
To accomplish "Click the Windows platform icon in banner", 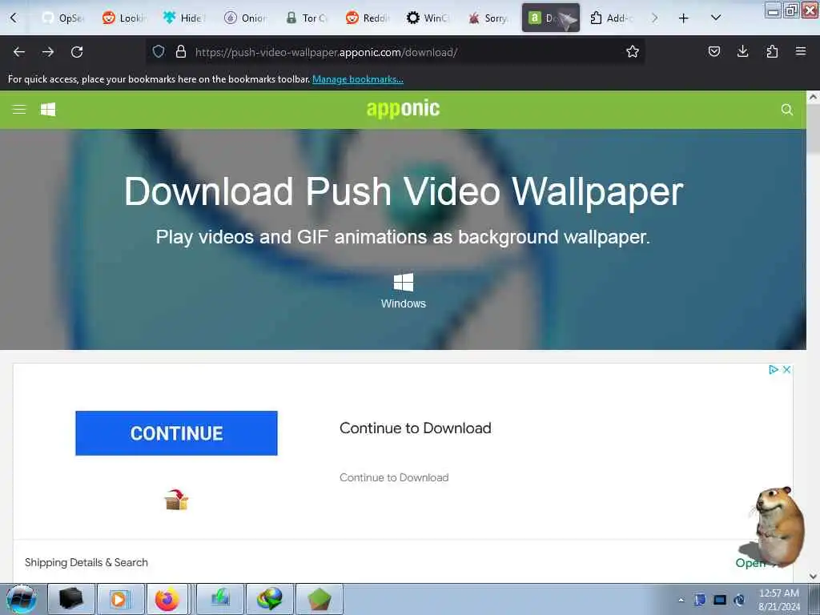I will point(404,283).
